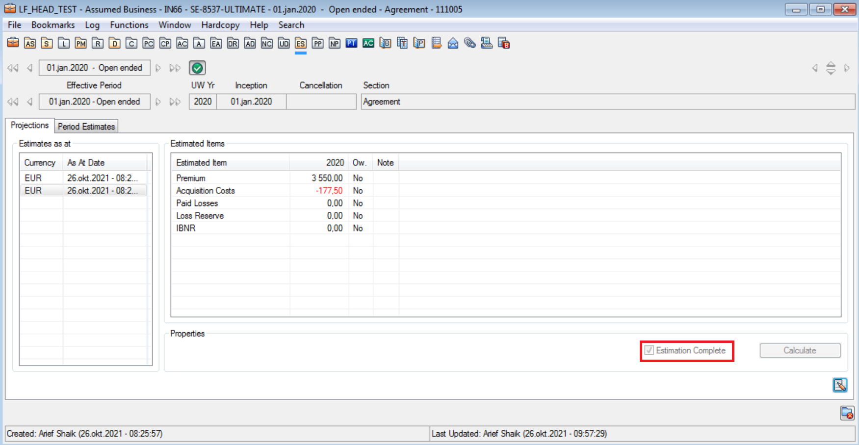This screenshot has height=445, width=859.
Task: Toggle the Estimation Complete checkbox
Action: tap(649, 350)
